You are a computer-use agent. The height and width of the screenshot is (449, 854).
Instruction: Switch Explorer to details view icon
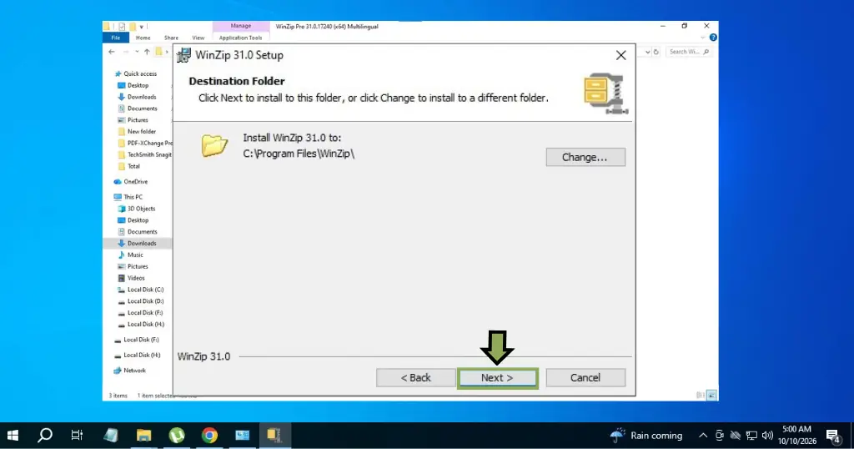click(x=701, y=396)
